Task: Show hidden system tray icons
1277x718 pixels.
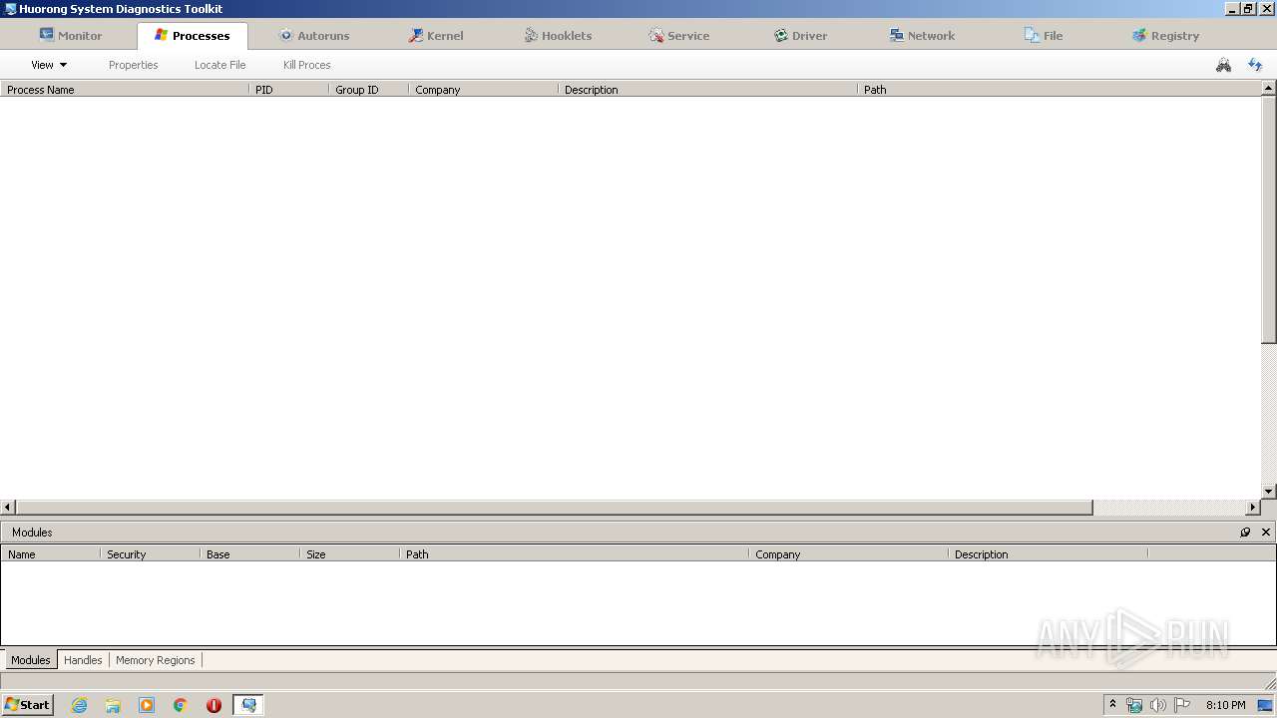Action: coord(1112,704)
